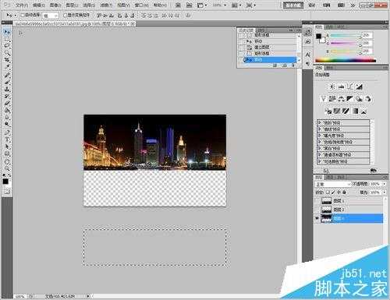This screenshot has height=300, width=390.
Task: Open the 正常 (Normal) blend mode dropdown
Action: 333,184
